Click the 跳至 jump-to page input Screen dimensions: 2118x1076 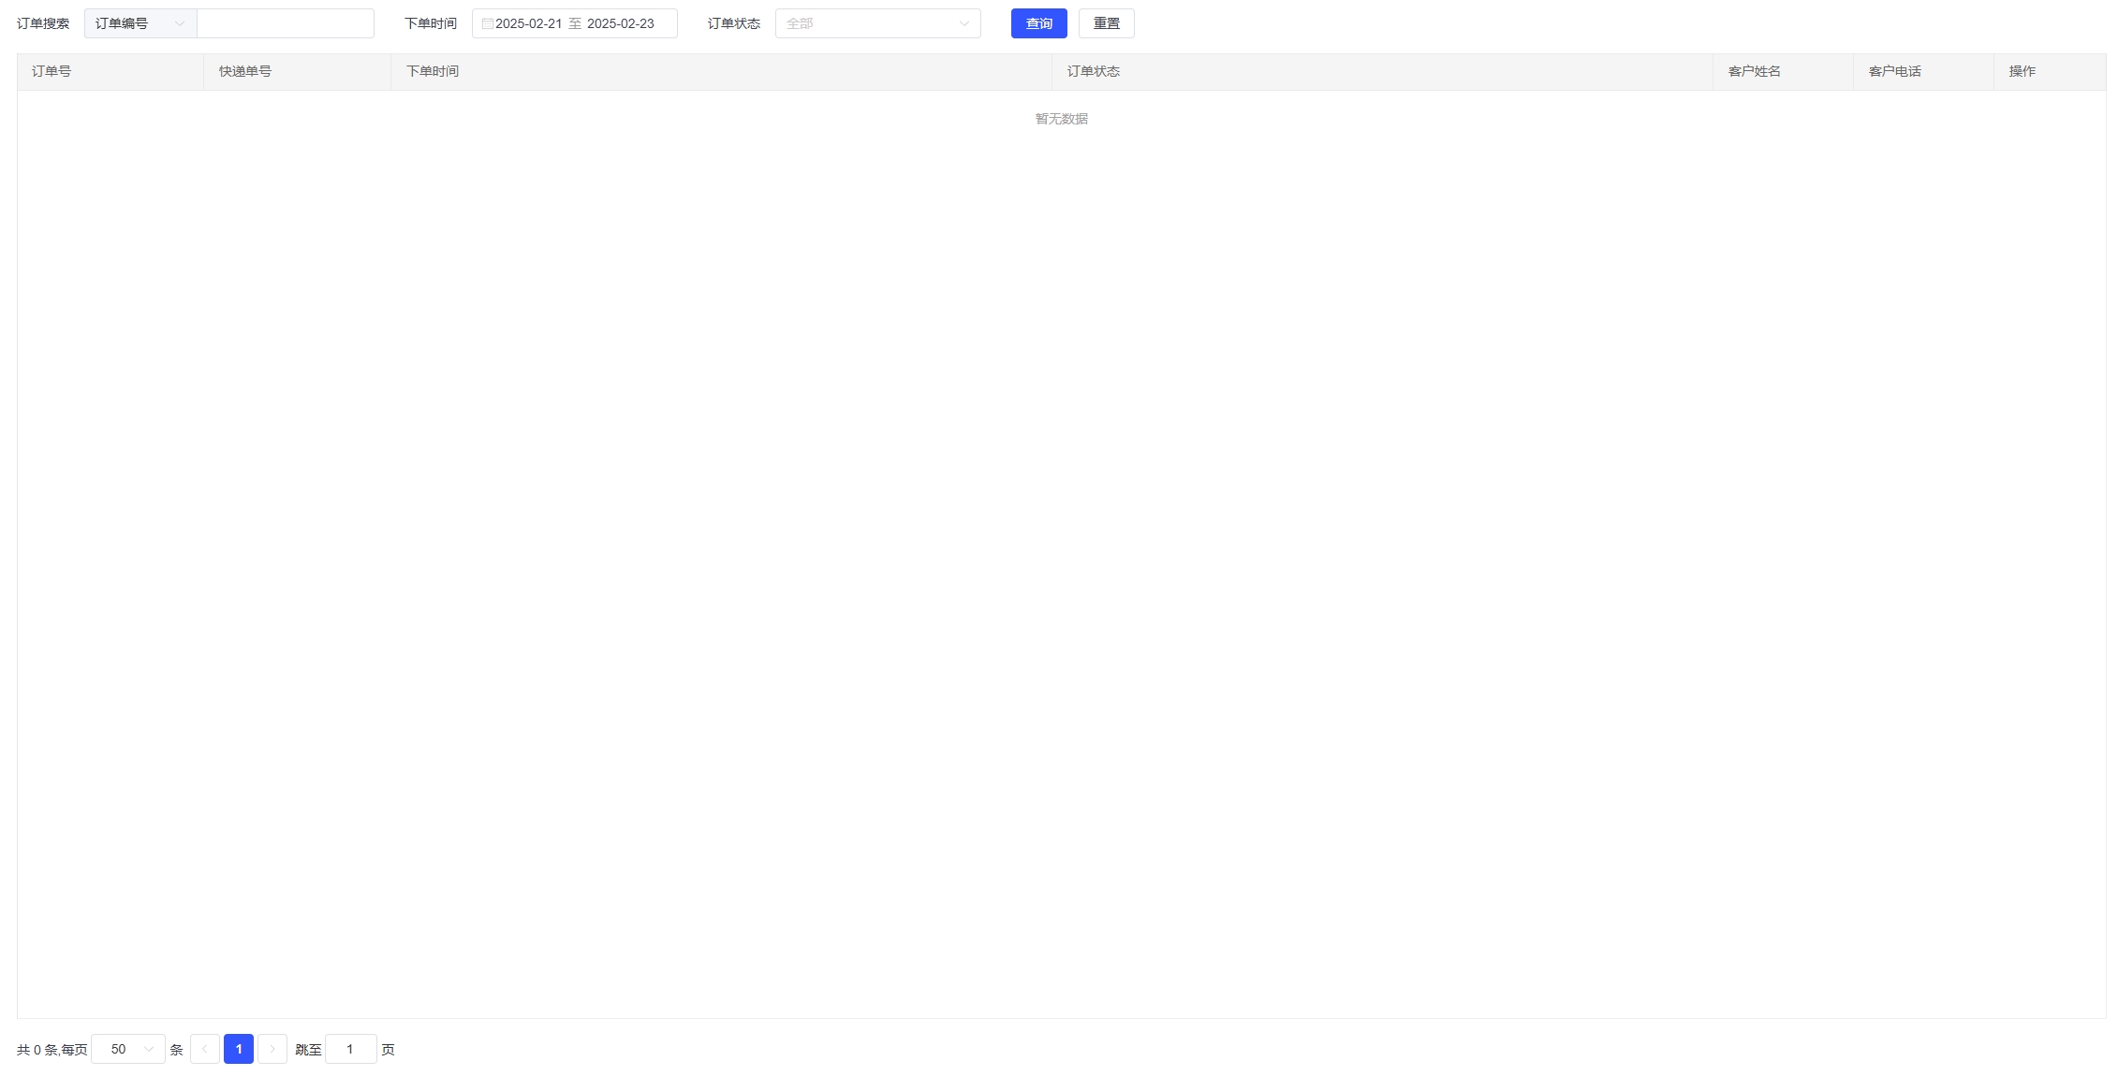(350, 1049)
